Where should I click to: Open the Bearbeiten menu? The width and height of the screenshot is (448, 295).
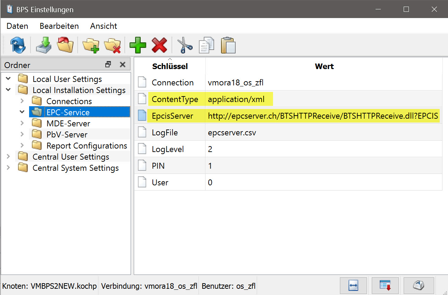(x=59, y=26)
